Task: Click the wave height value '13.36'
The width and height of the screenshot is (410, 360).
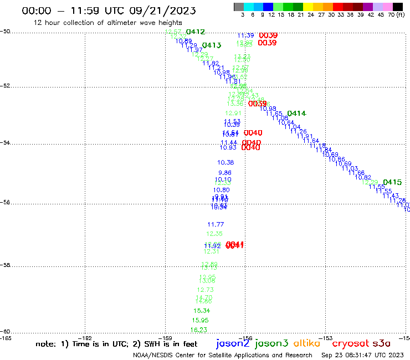Action: (x=235, y=104)
